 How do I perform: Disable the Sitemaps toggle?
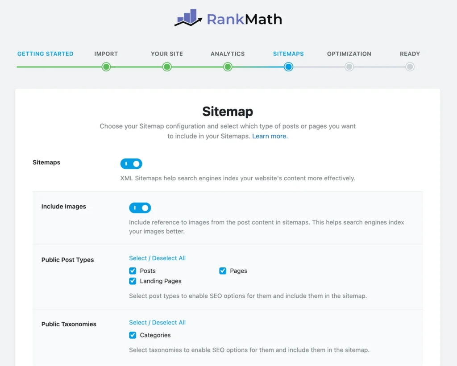click(x=131, y=163)
